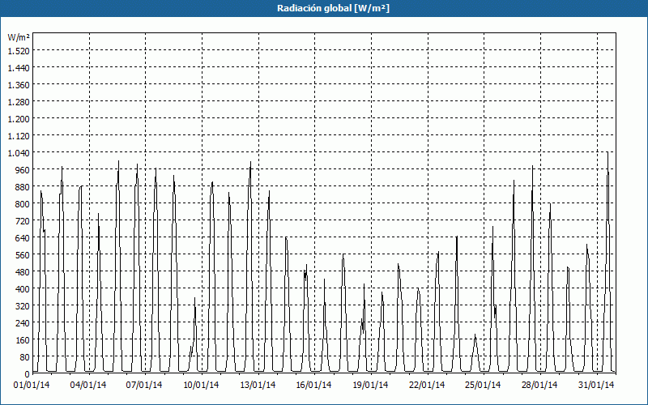Select the 80 y-axis value
This screenshot has width=648, height=405.
pyautogui.click(x=25, y=357)
